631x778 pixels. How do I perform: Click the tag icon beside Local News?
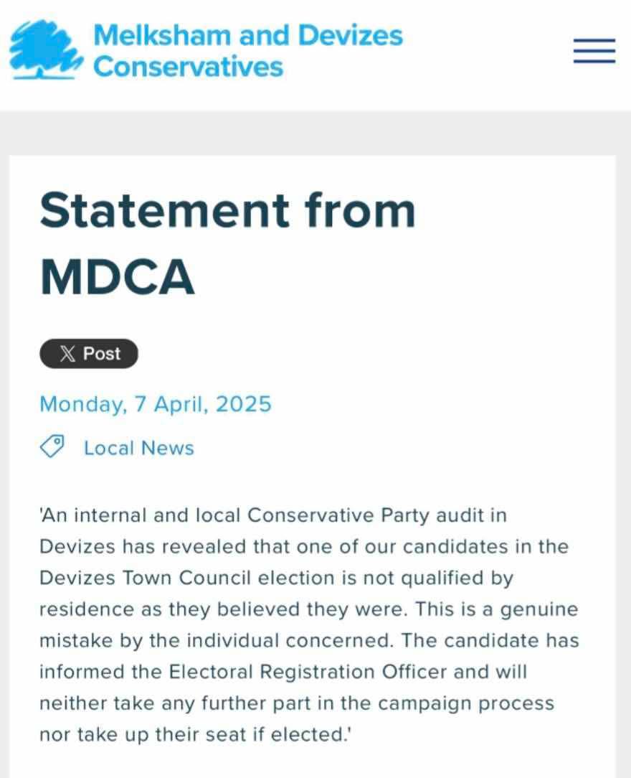(x=52, y=445)
